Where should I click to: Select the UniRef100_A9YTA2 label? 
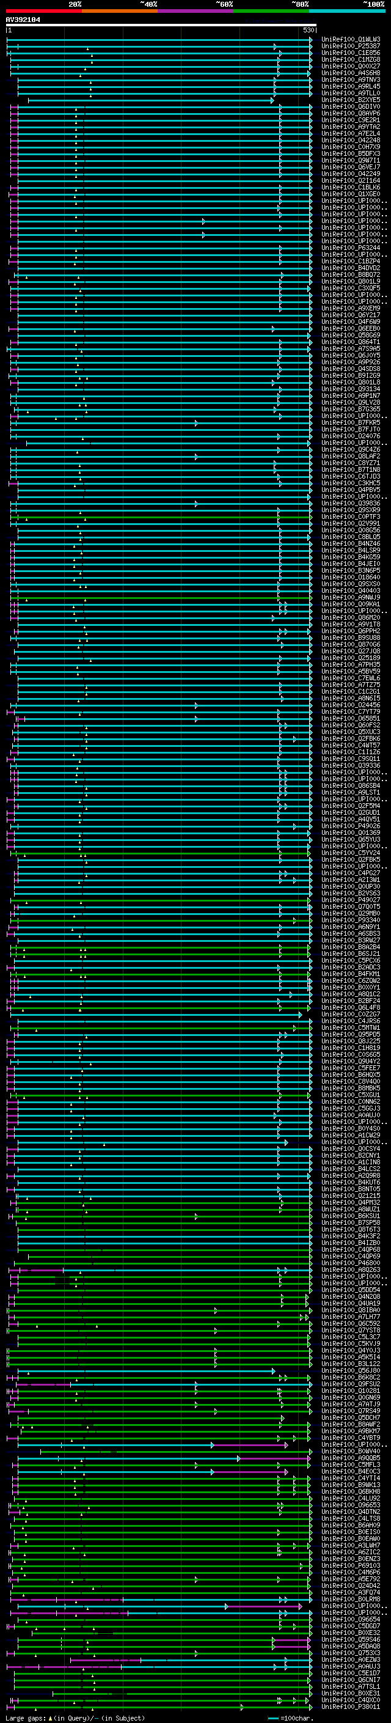(x=351, y=127)
